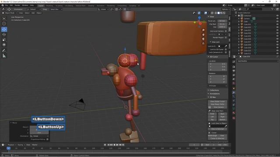Image resolution: width=280 pixels, height=157 pixels.
Task: Activate the Transform tool
Action: coord(4,44)
